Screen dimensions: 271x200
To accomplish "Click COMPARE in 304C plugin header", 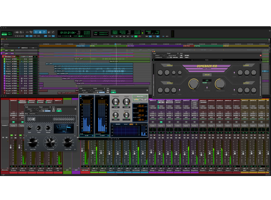I will pos(48,111).
